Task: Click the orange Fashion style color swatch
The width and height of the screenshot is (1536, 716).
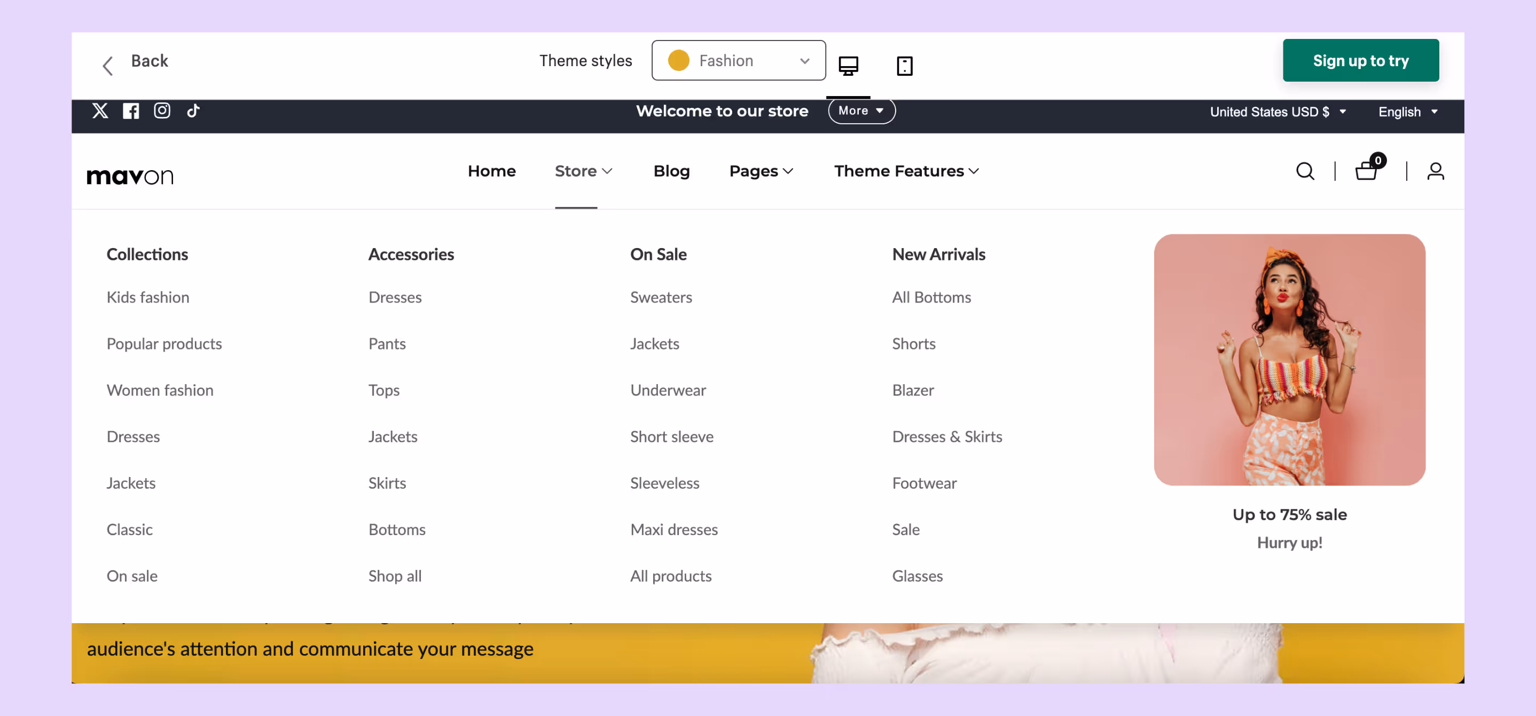Action: point(679,61)
